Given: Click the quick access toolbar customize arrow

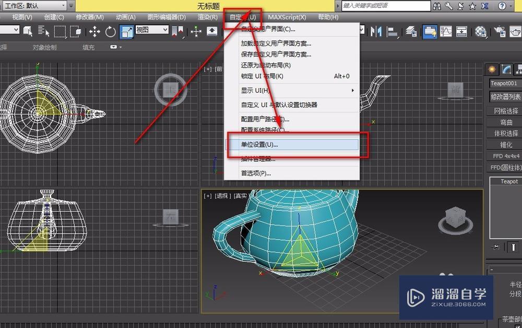Looking at the screenshot, I should click(x=71, y=6).
